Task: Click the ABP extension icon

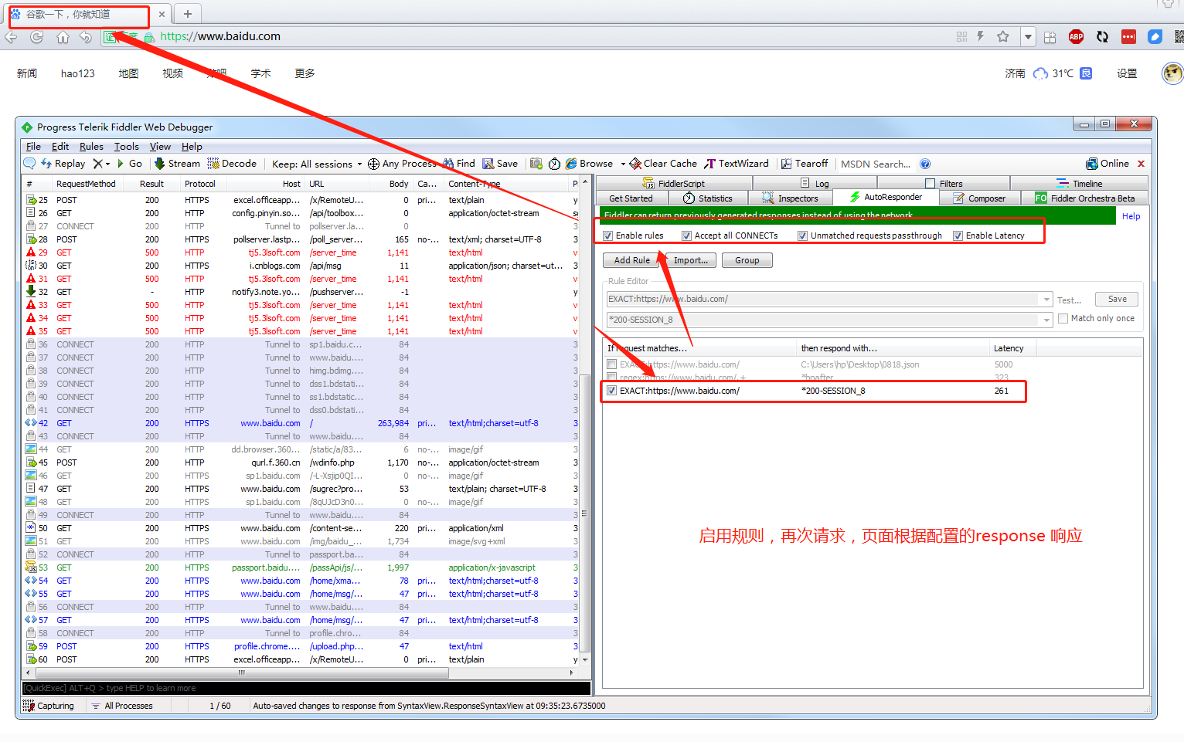Action: click(x=1076, y=36)
